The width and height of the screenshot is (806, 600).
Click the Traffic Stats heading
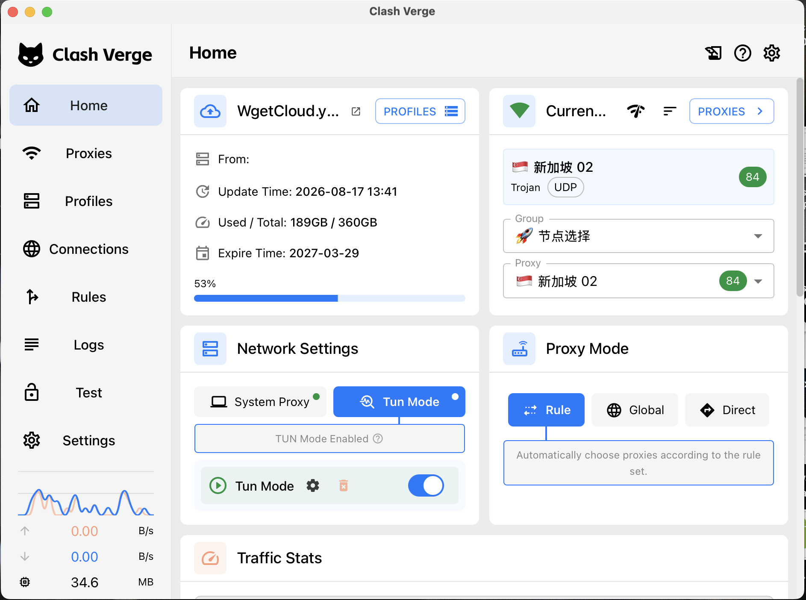tap(279, 558)
